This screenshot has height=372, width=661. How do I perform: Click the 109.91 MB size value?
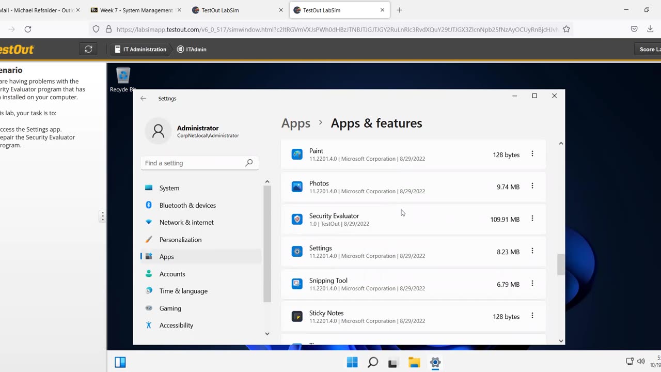pos(505,220)
